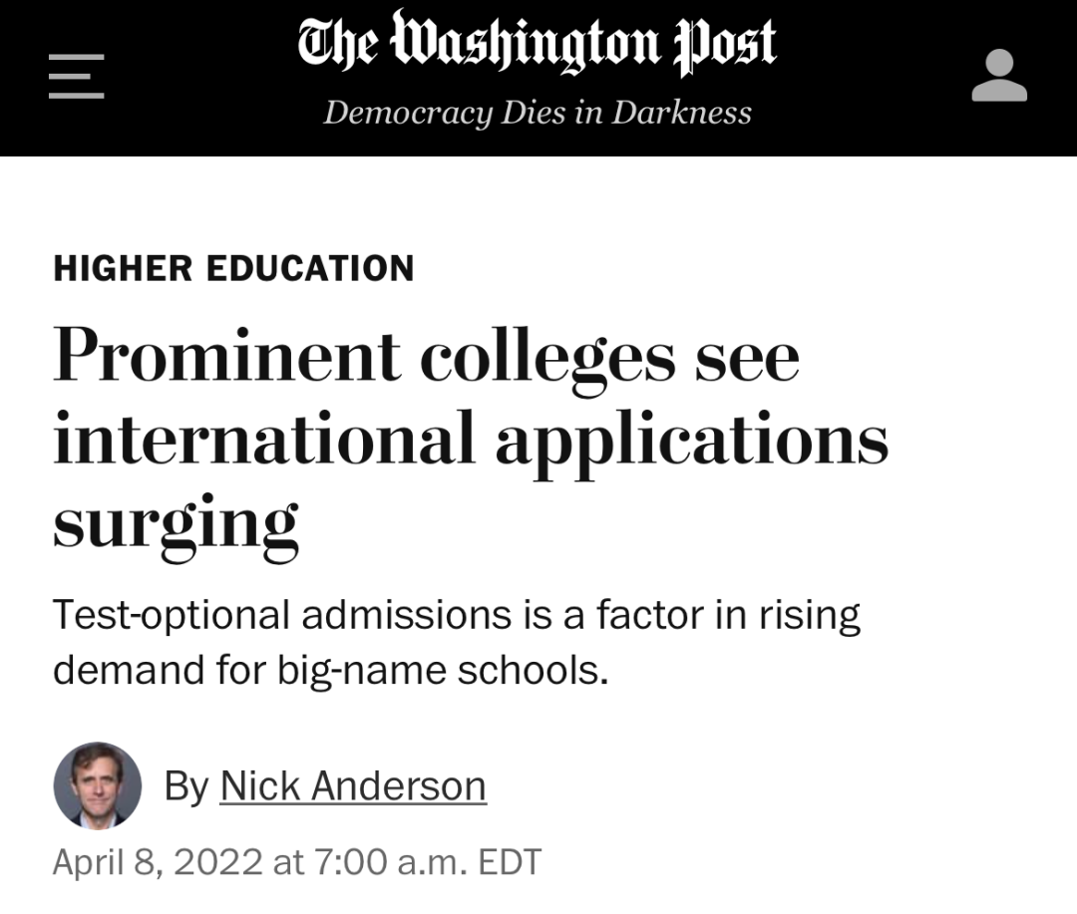Viewport: 1077px width, 914px height.
Task: Click the "Test-optional admissions" subheadline line
Action: 456,615
